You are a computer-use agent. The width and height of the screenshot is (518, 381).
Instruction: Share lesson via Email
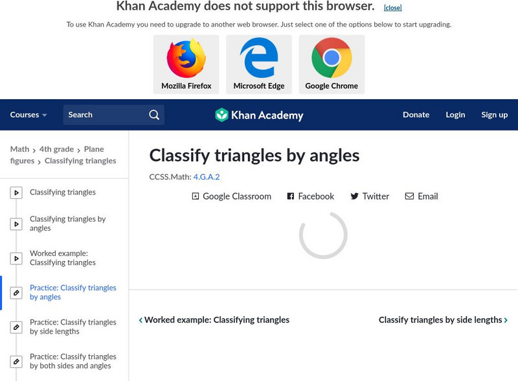(422, 196)
